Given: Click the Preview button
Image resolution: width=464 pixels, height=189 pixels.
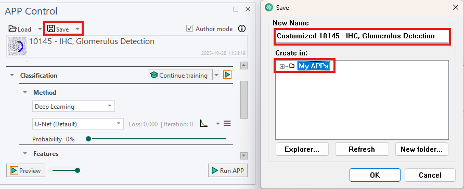Looking at the screenshot, I should pos(25,170).
